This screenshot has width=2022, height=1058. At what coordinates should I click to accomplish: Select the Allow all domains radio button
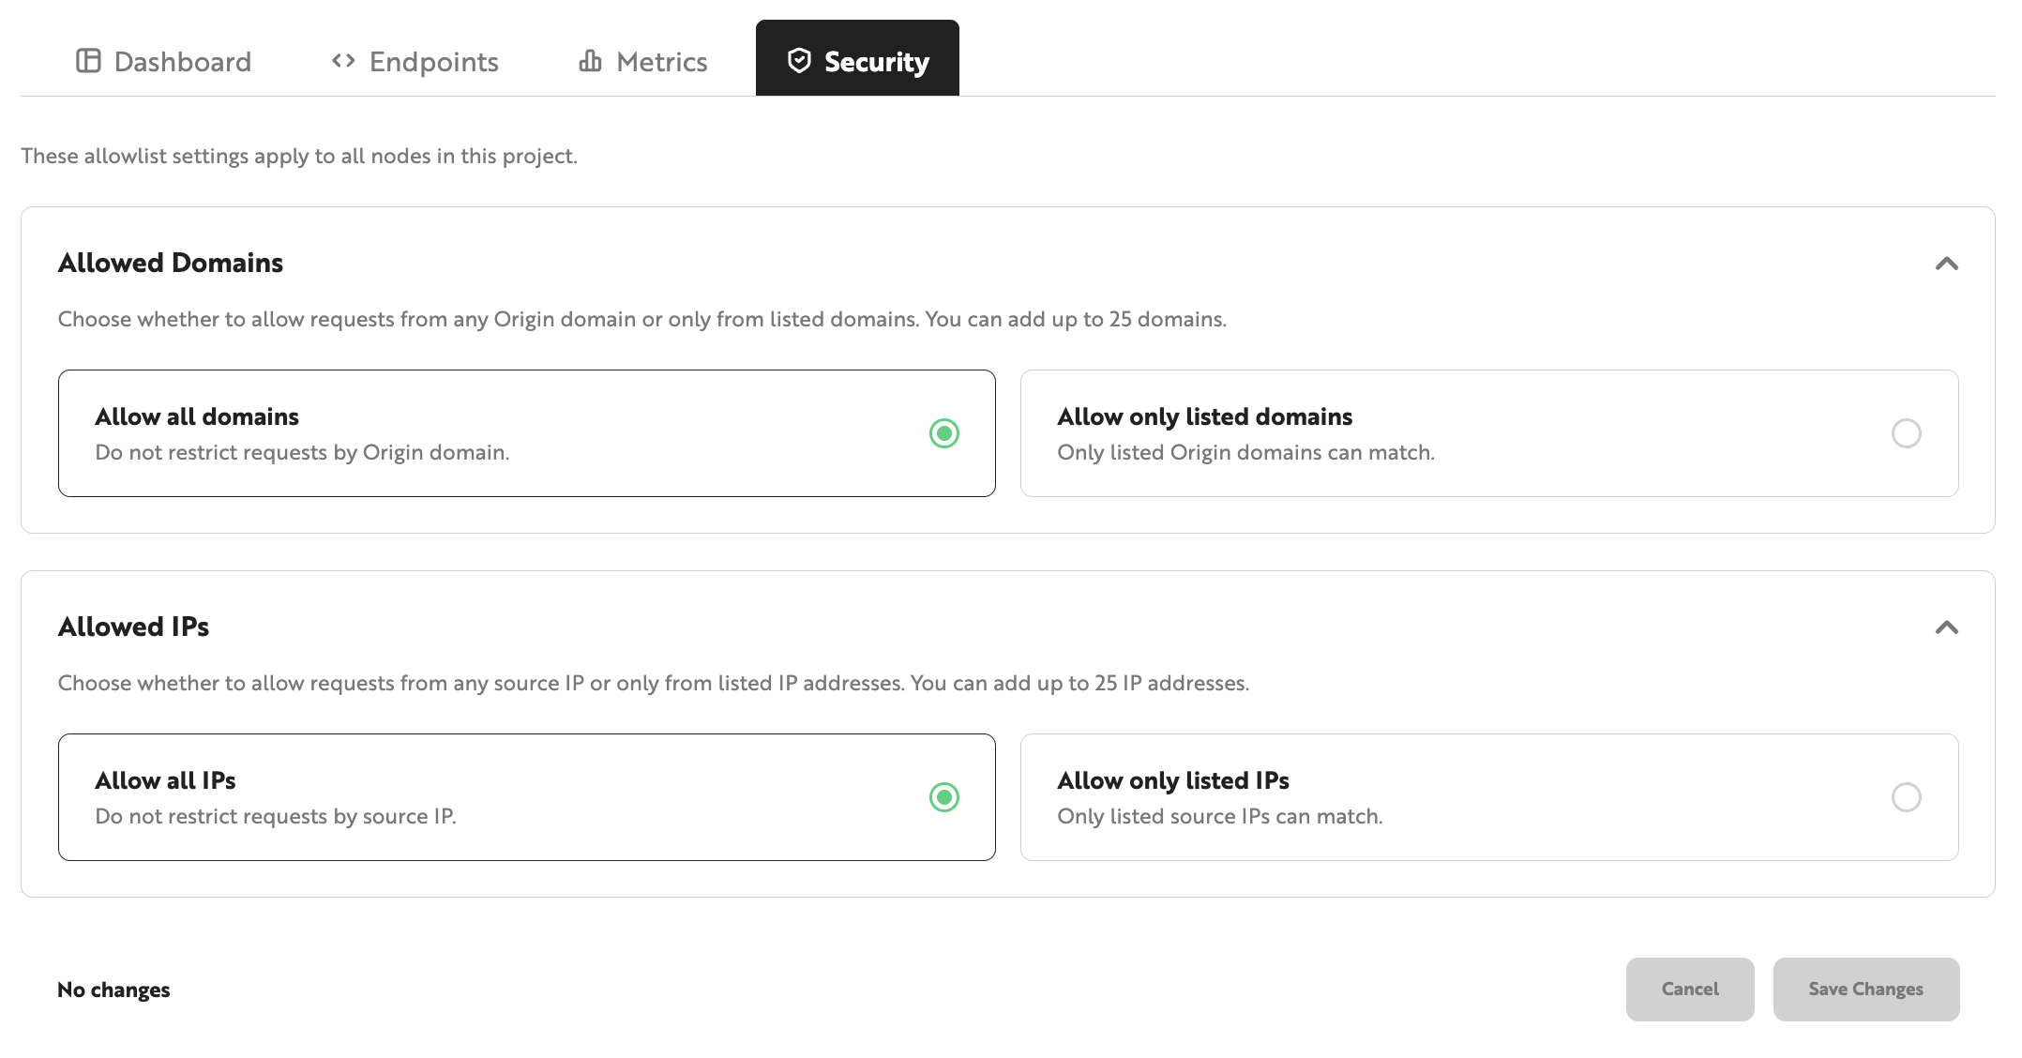944,433
